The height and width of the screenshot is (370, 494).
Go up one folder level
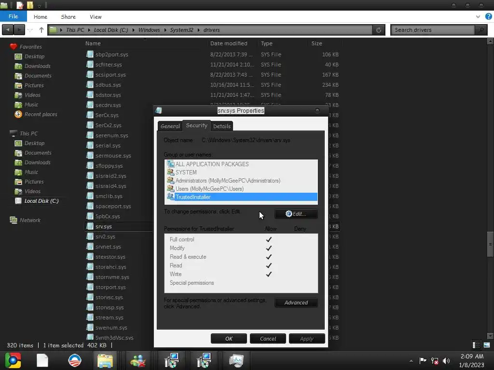[41, 30]
